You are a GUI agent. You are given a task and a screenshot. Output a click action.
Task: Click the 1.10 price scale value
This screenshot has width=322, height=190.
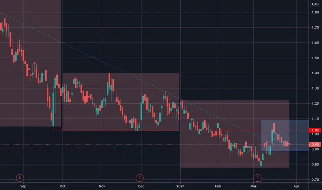315,119
